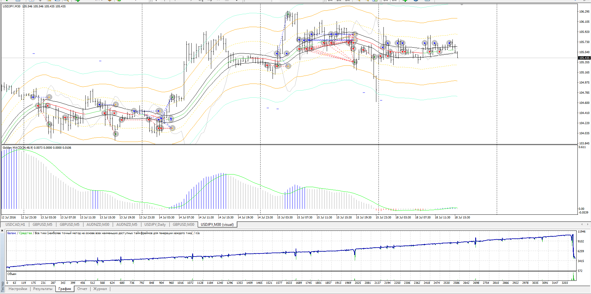
Task: Click the 105.730 price axis label
Action: [584, 42]
